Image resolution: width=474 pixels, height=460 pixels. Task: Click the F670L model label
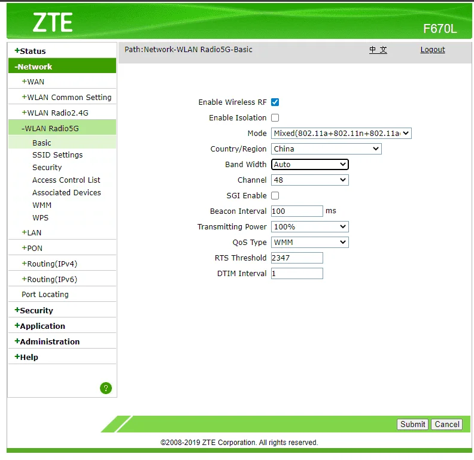(440, 29)
